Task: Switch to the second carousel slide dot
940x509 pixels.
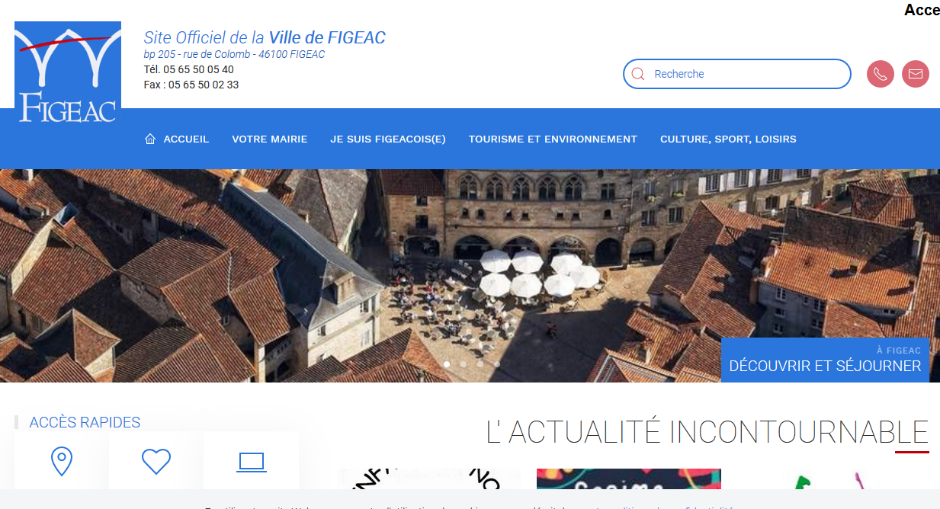Action: (464, 364)
